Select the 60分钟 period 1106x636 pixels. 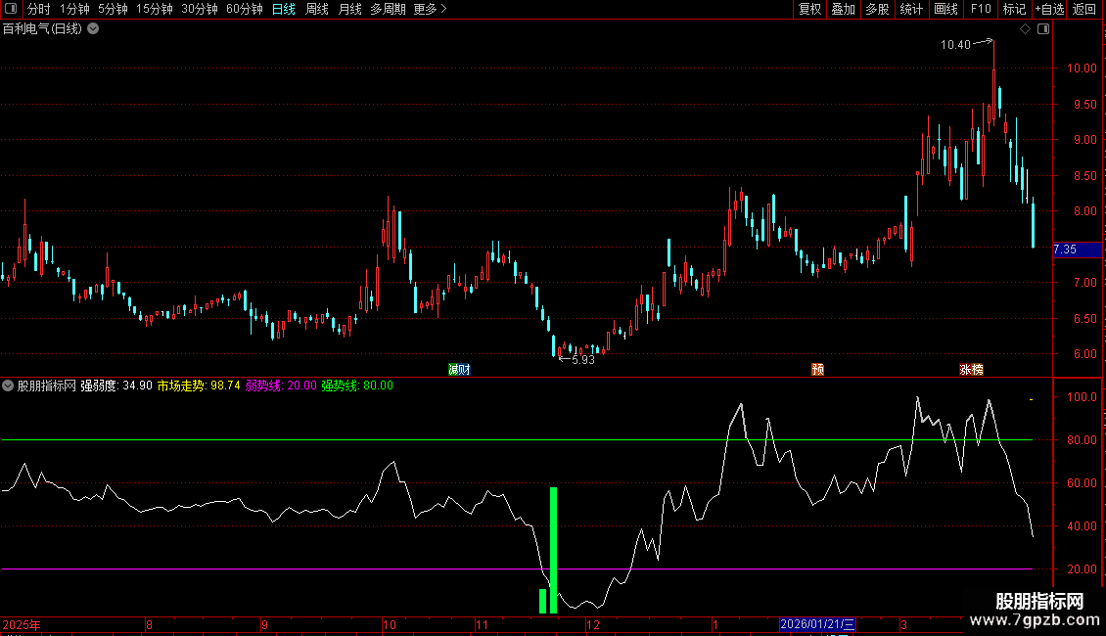(x=244, y=9)
